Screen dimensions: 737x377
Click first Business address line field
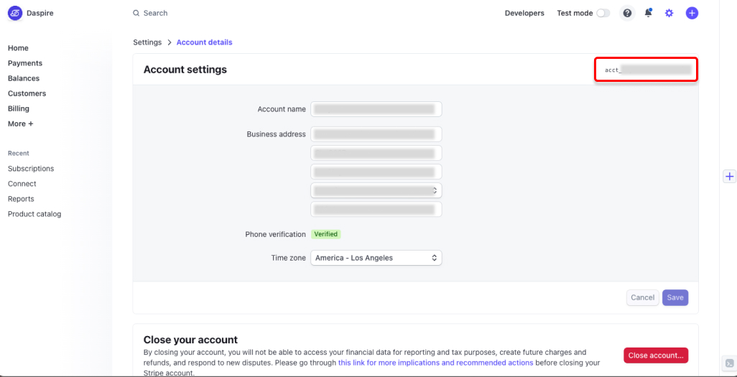click(376, 134)
